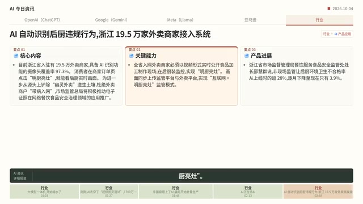Screen dimensions: 363x204
Task: Click the 要点 03 label
Action: point(250,49)
